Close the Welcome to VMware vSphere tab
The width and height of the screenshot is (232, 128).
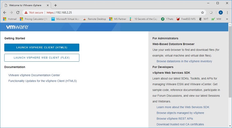point(48,5)
